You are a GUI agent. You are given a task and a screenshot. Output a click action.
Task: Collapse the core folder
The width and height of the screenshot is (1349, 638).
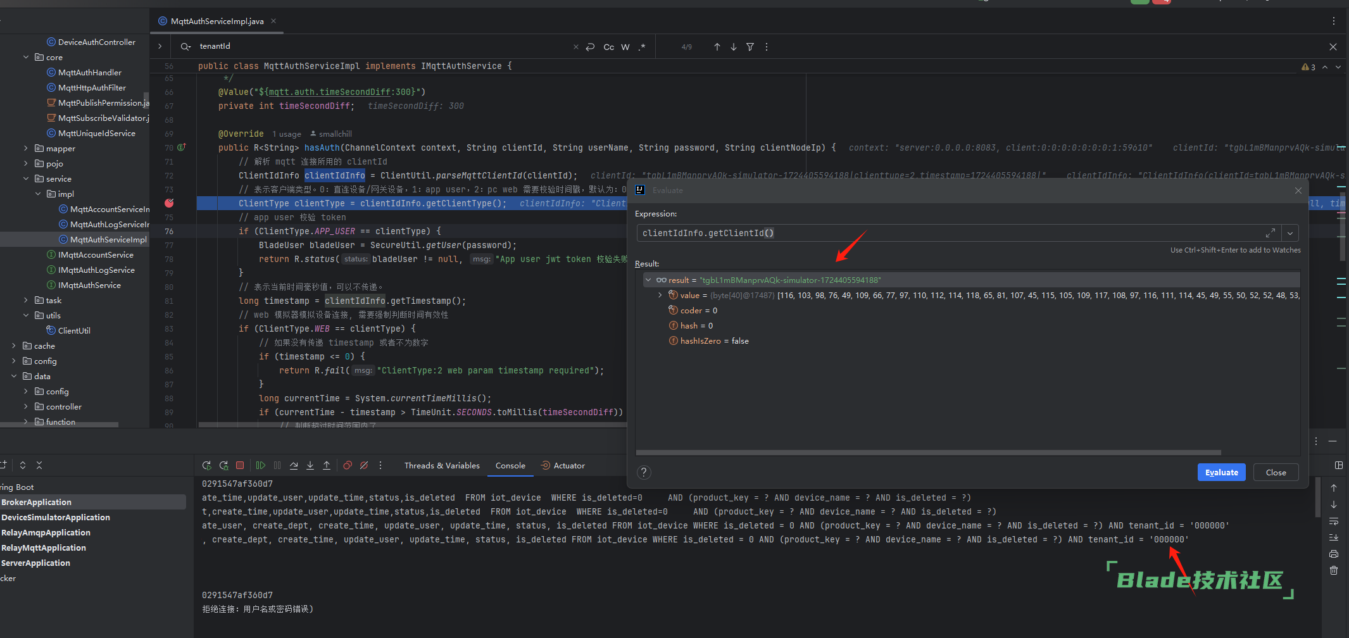(26, 57)
